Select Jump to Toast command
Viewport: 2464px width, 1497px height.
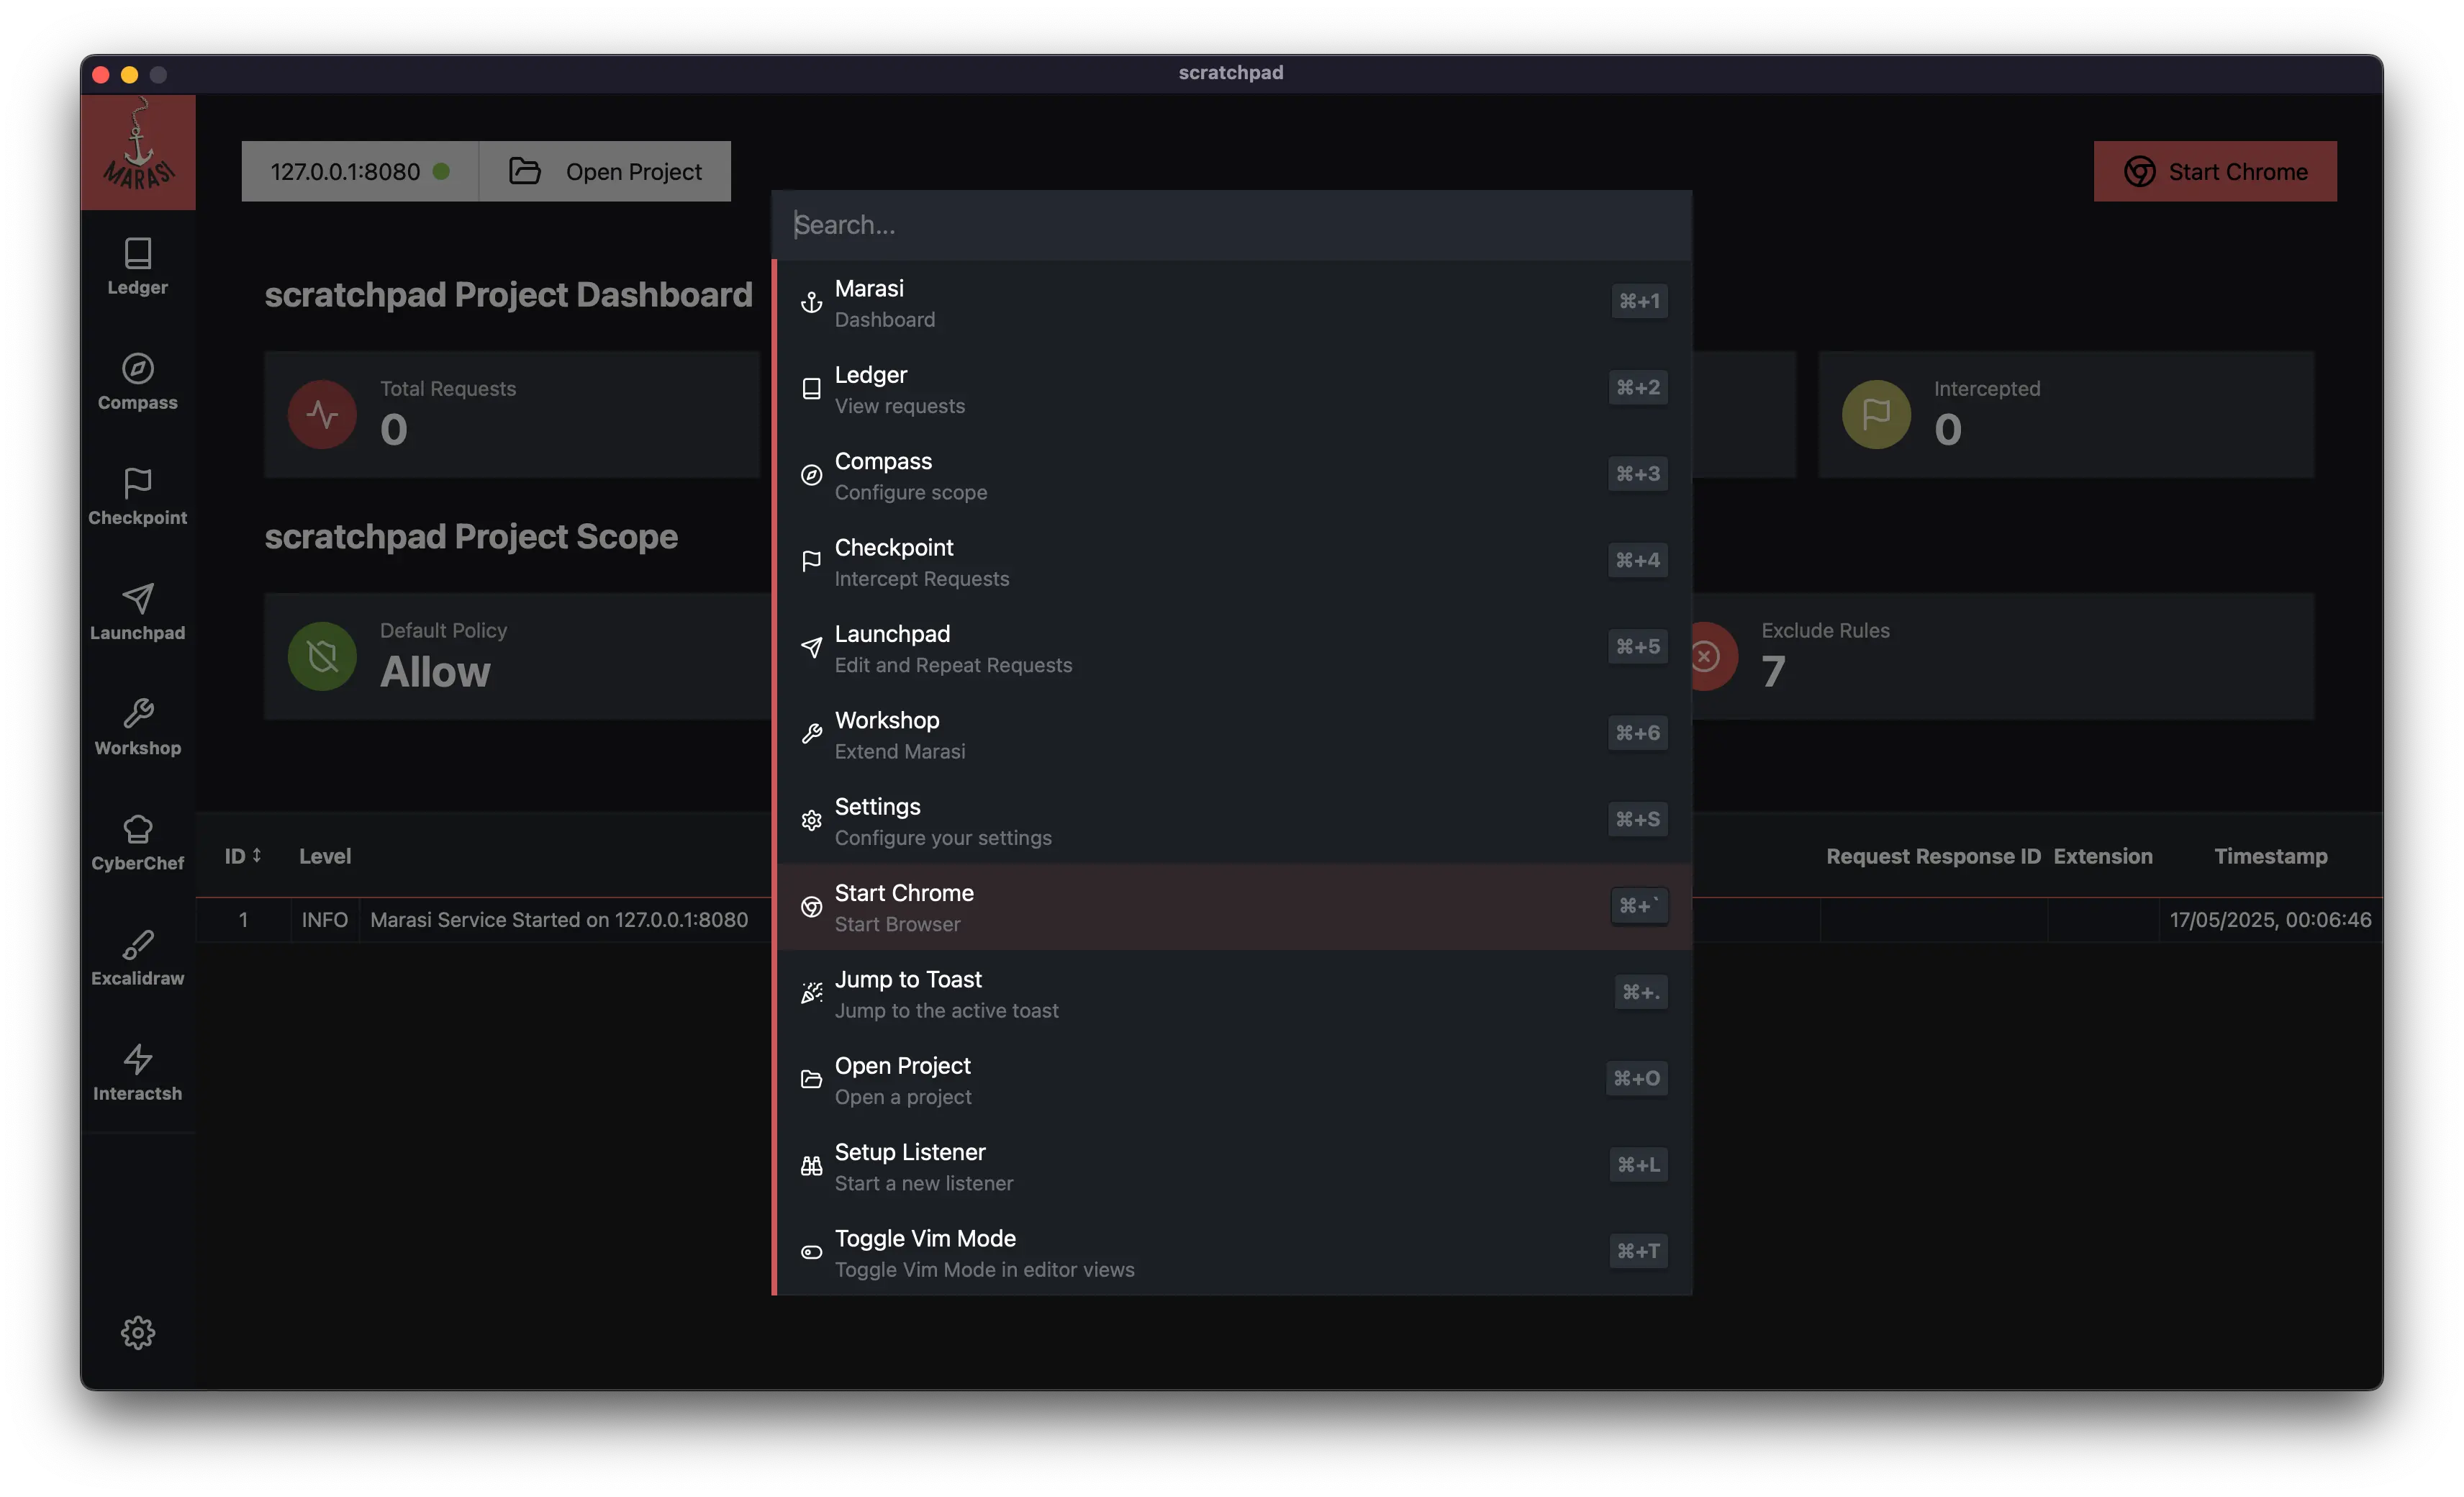click(x=1234, y=994)
